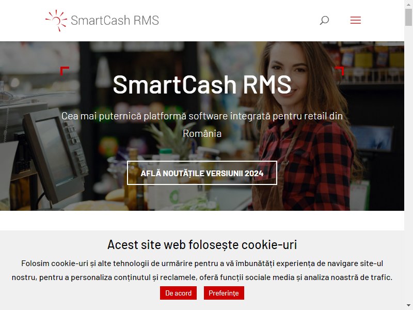Click the cookie banner heading text

tap(202, 244)
